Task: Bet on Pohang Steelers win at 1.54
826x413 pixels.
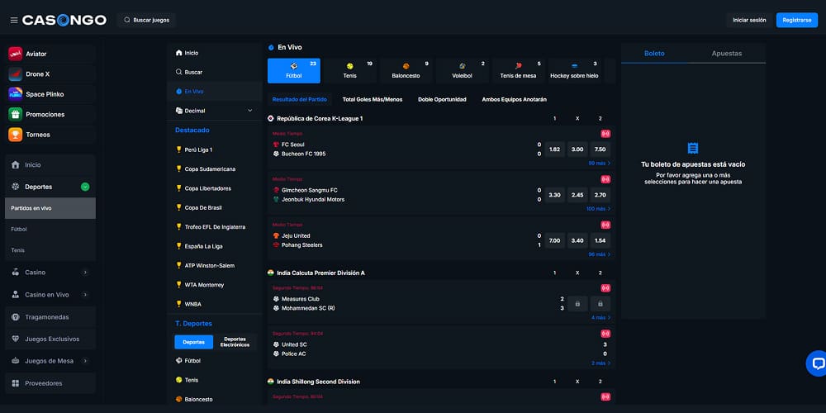Action: tap(600, 240)
